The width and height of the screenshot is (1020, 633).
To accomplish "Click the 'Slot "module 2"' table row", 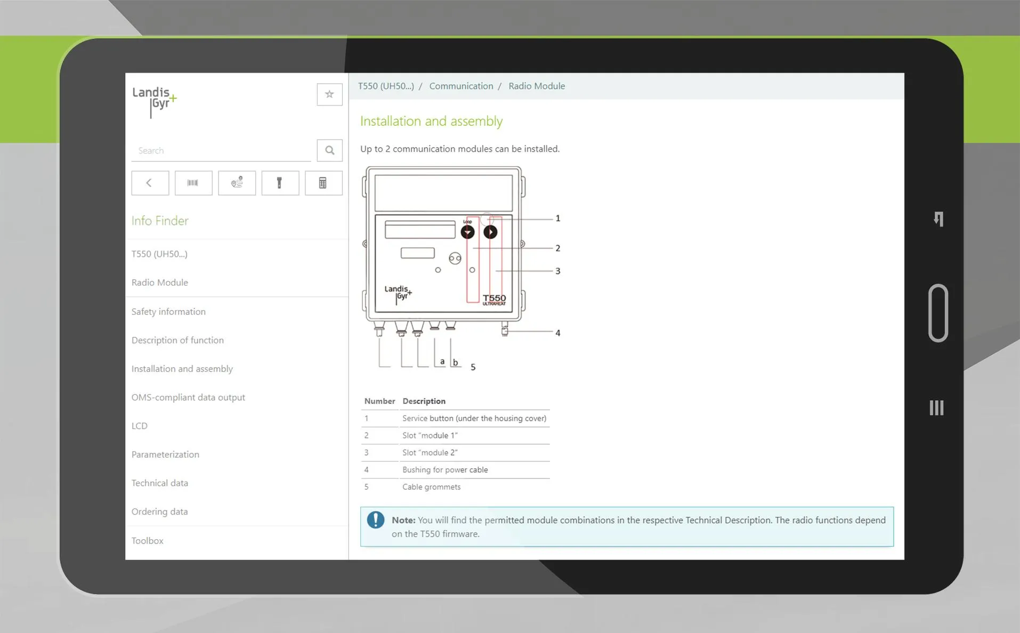I will 455,452.
